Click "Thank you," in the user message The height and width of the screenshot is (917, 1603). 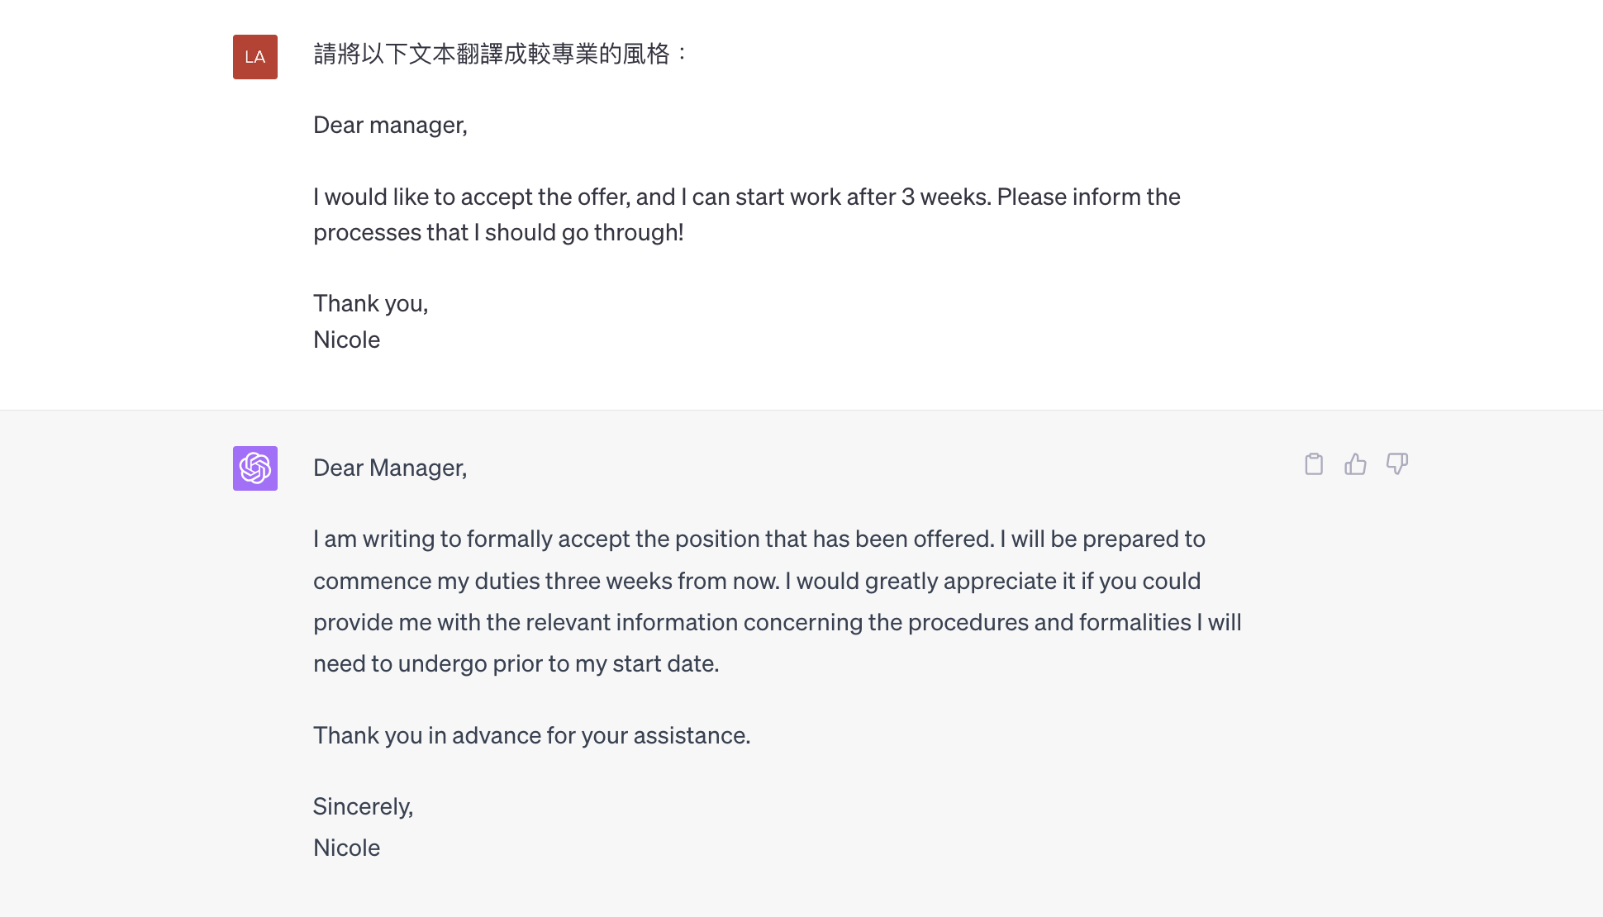pyautogui.click(x=370, y=304)
